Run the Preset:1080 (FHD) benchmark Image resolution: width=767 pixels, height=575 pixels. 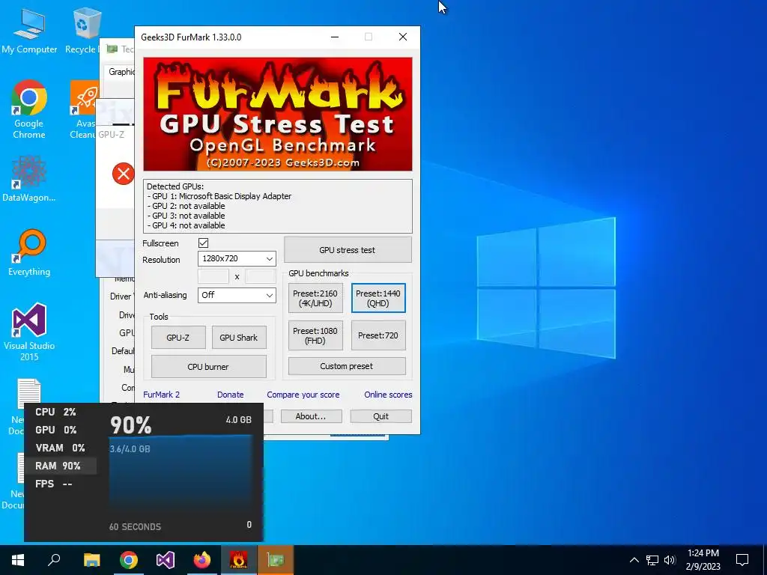point(315,335)
